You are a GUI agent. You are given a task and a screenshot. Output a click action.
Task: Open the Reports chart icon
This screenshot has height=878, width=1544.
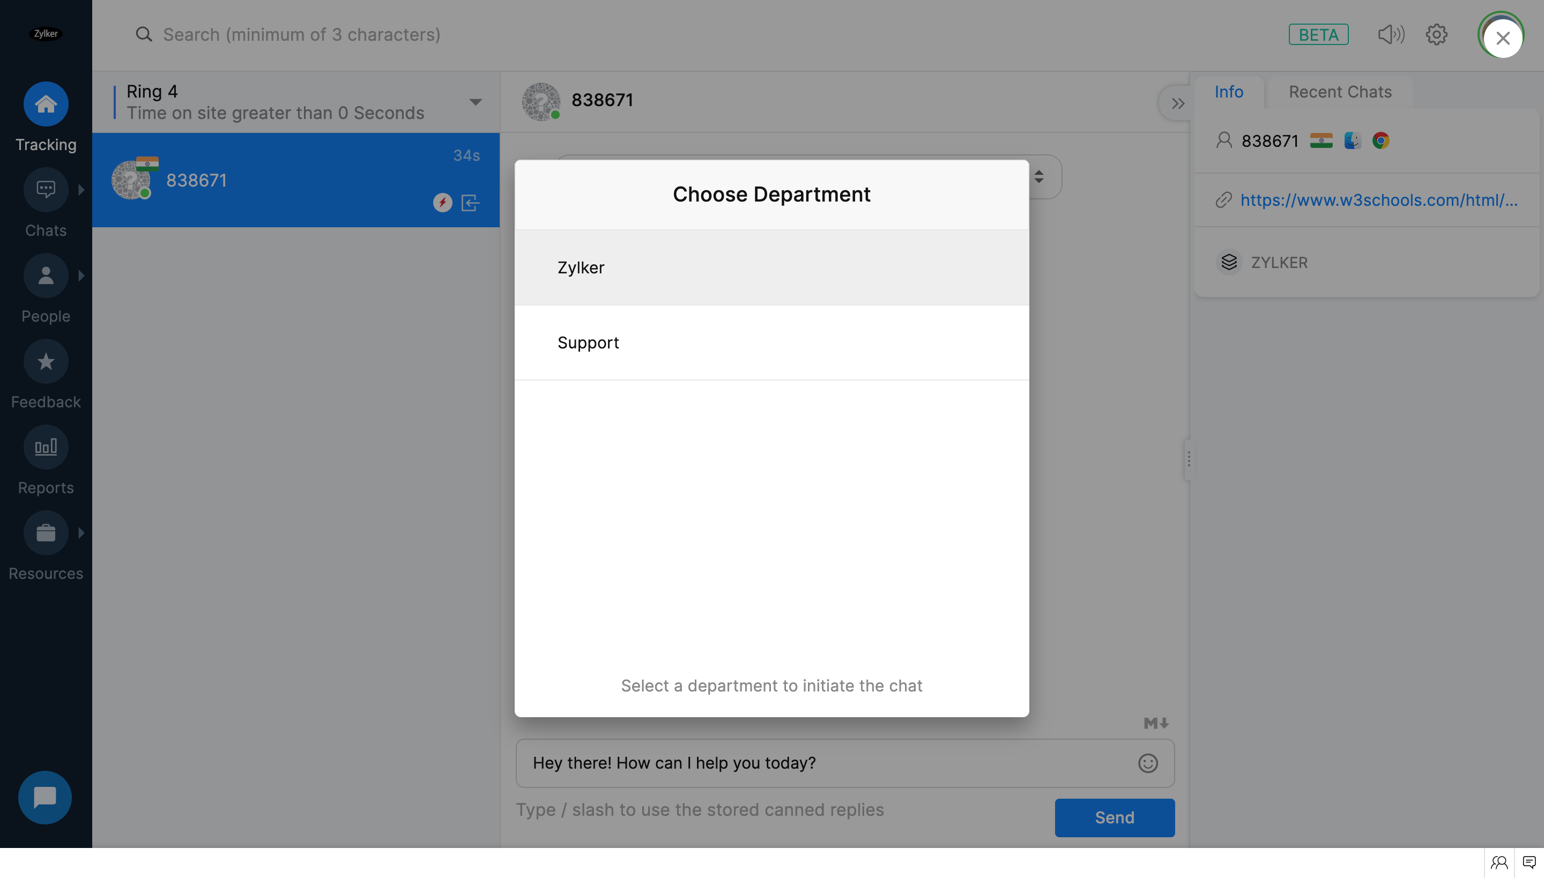(x=46, y=448)
